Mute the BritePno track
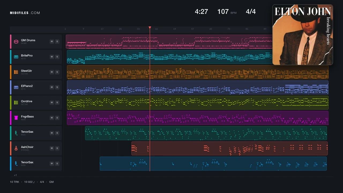 tap(52, 57)
